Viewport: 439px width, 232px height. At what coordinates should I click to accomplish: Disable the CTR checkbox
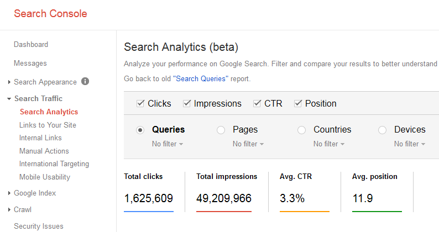pos(257,103)
